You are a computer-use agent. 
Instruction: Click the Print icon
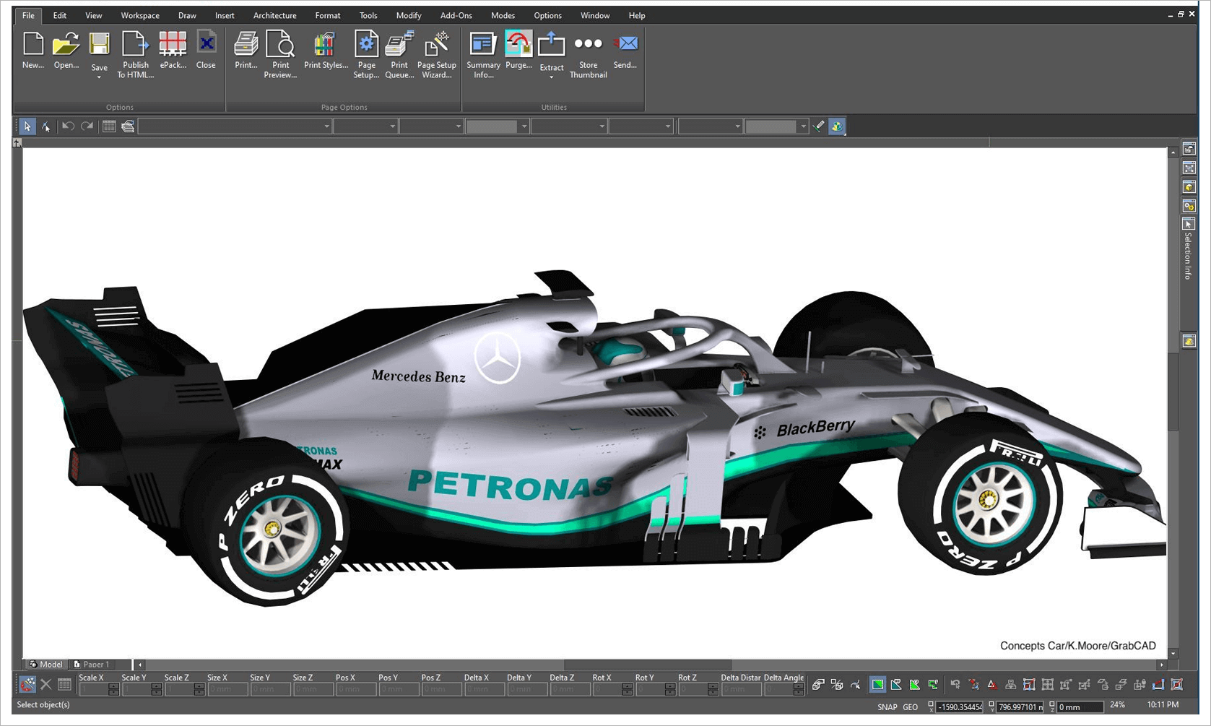246,44
